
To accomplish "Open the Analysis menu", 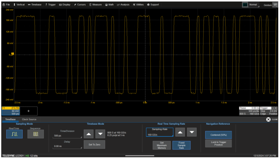I will click(x=123, y=5).
